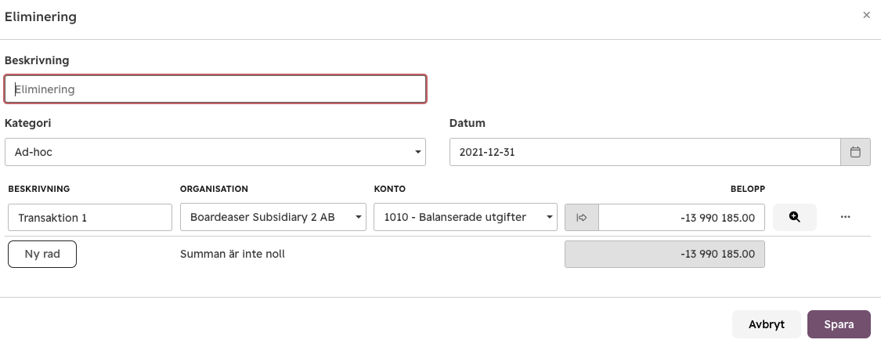Focus the Beskrivning Eliminering text field

[215, 89]
